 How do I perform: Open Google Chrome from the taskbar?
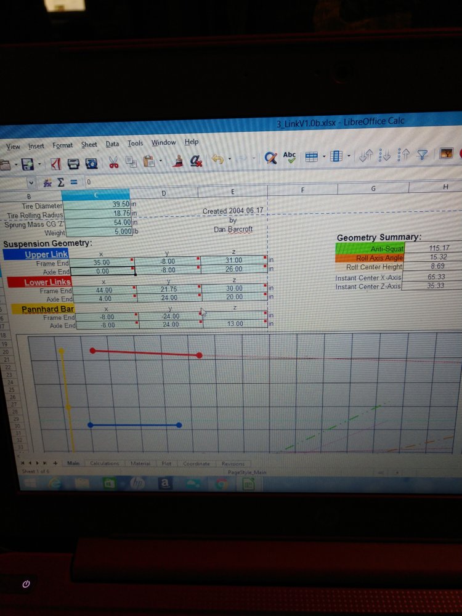pyautogui.click(x=223, y=485)
